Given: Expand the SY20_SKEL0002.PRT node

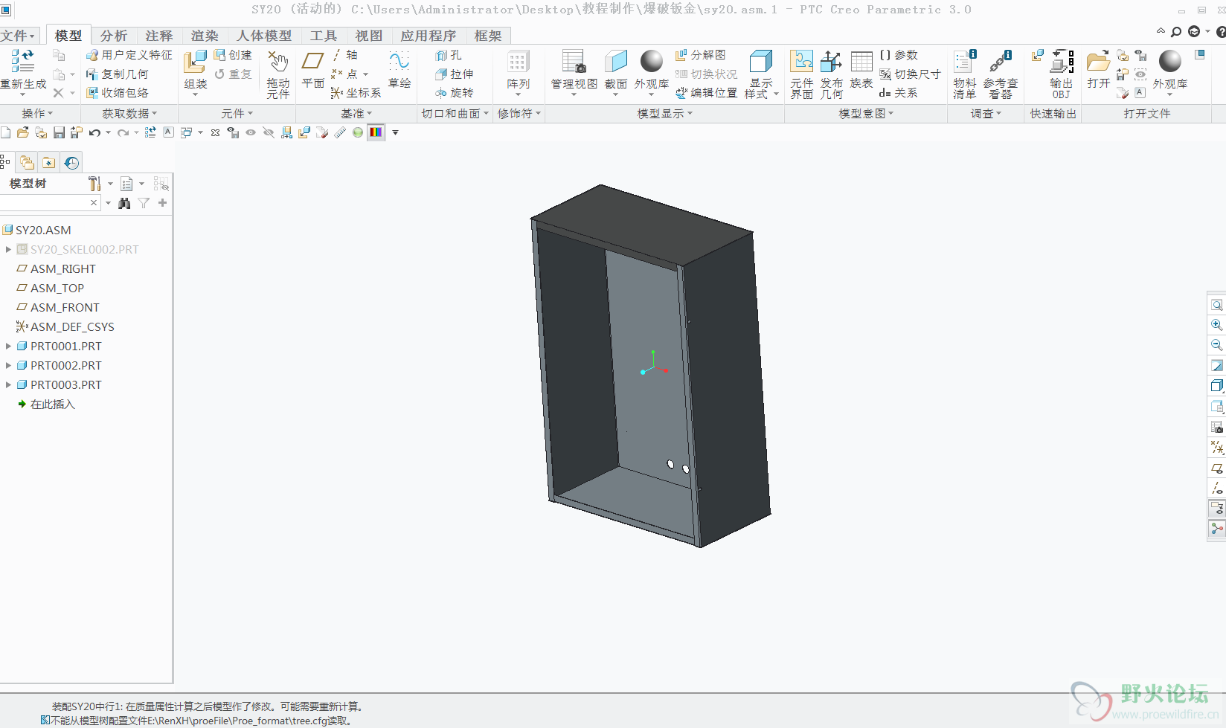Looking at the screenshot, I should [x=8, y=249].
